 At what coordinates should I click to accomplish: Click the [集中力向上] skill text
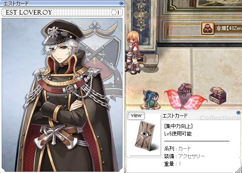coord(178,126)
